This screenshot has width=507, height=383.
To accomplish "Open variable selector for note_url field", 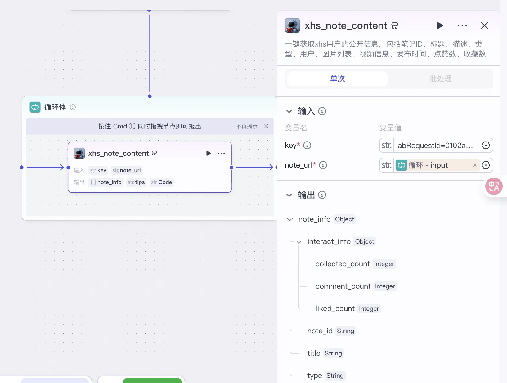I will (486, 165).
